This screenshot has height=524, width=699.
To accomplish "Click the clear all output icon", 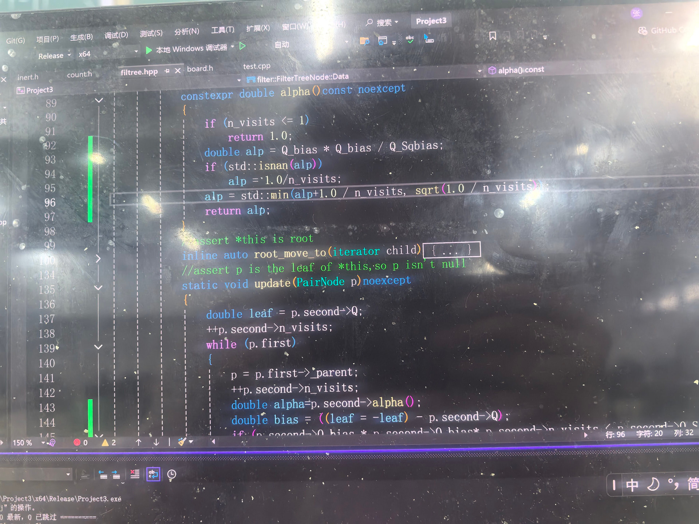I will (x=135, y=474).
